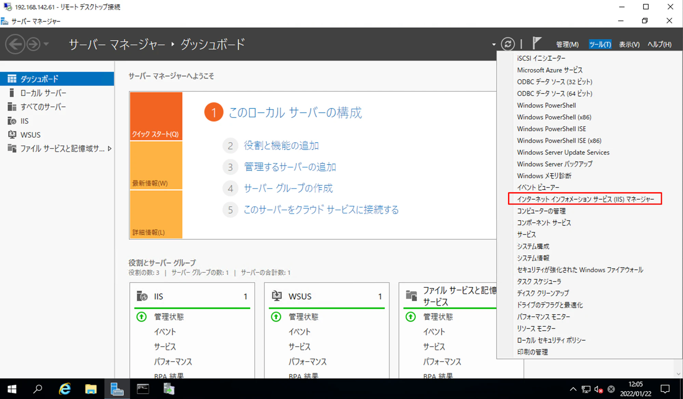Click the Server Manager back arrow

tap(15, 44)
